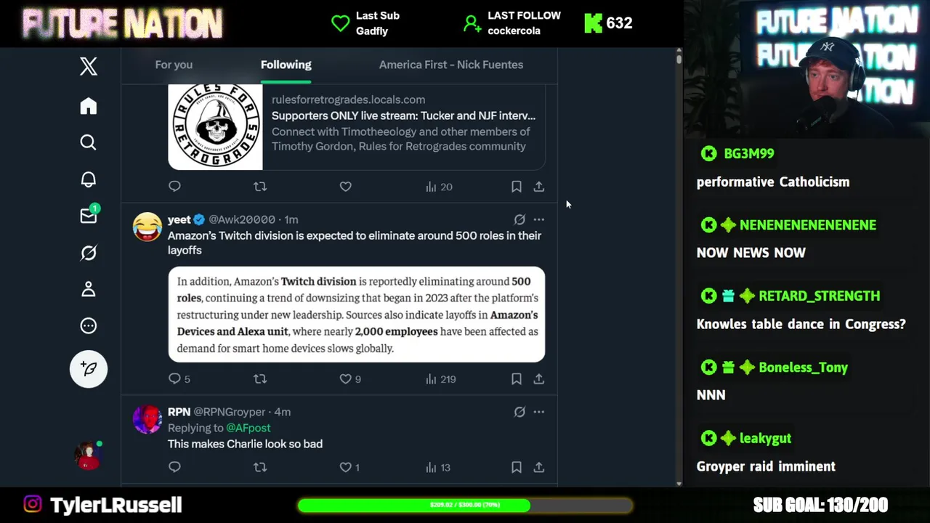The image size is (930, 523).
Task: Bookmark yeet's Twitch layoffs post
Action: (517, 379)
